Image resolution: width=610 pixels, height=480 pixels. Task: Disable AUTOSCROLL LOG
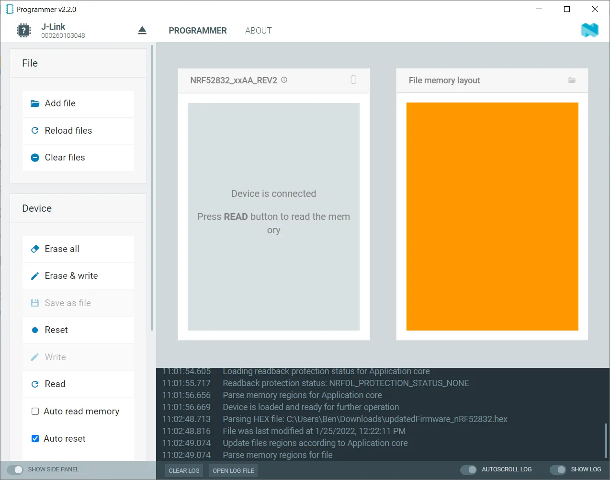click(x=468, y=469)
